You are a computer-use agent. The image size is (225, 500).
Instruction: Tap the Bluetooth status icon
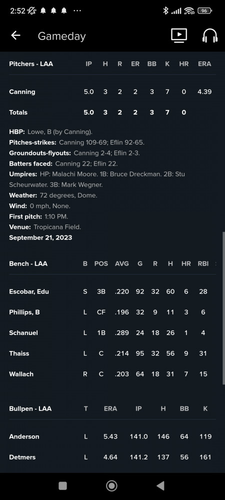(165, 10)
